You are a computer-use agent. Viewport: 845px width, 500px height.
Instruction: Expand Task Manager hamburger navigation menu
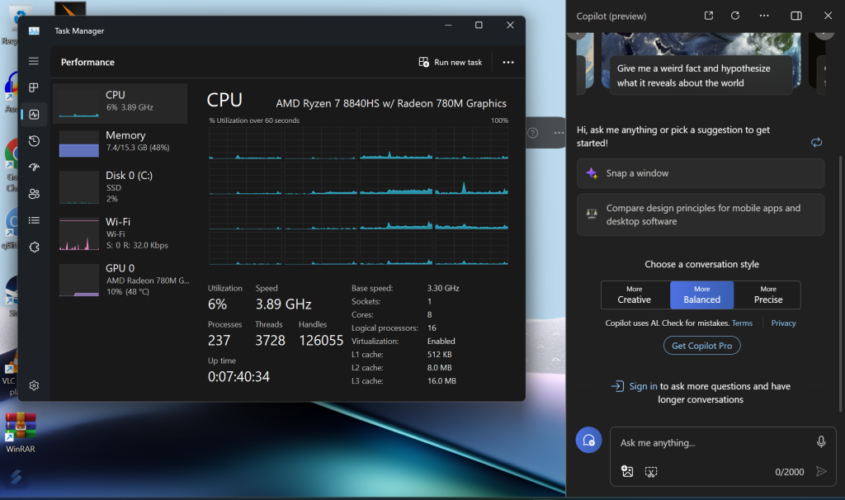[x=34, y=61]
